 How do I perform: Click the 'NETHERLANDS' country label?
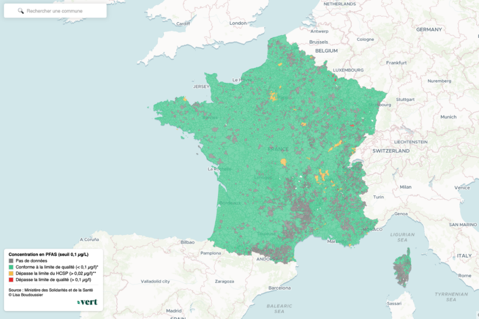pyautogui.click(x=340, y=4)
